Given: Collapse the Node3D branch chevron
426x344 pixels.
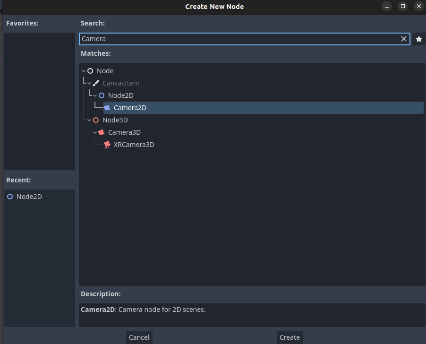Looking at the screenshot, I should click(x=89, y=120).
